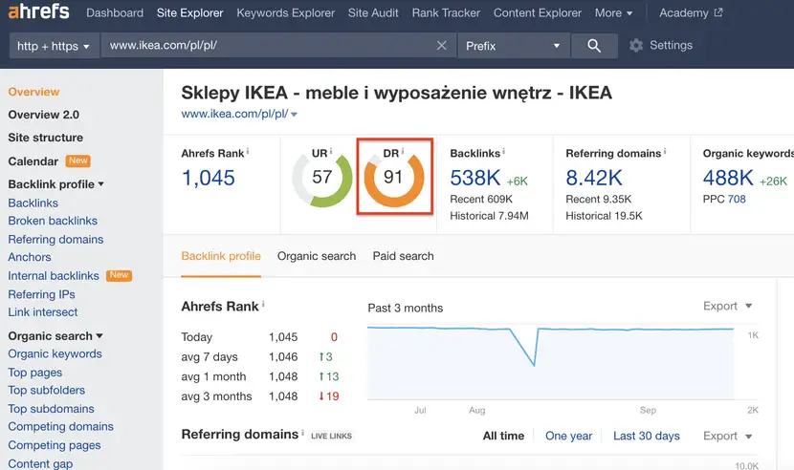Viewport: 794px width, 470px height.
Task: Click the magnifier search button
Action: [x=594, y=46]
